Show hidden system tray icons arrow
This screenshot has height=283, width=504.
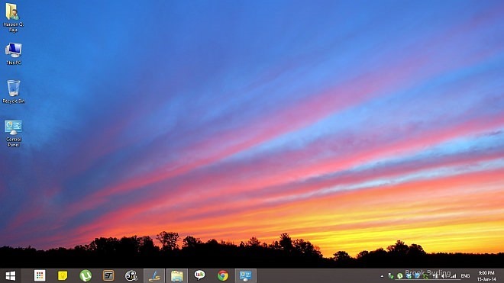tap(382, 276)
